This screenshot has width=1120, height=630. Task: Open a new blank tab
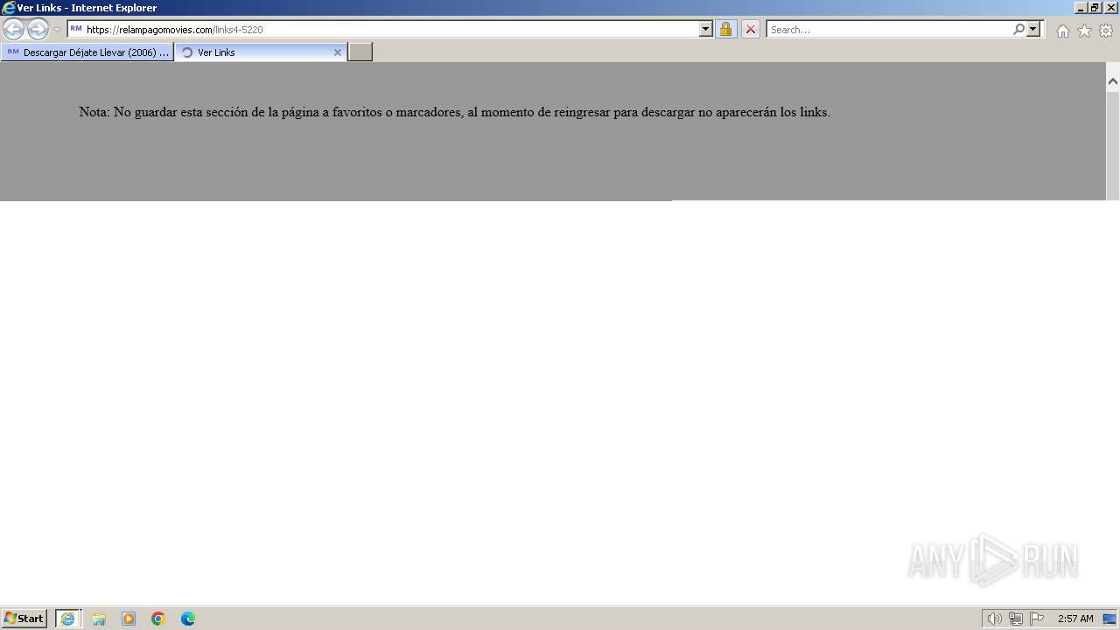point(360,52)
